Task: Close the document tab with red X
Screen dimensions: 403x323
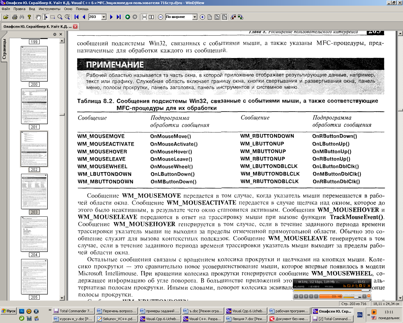Action: pos(75,26)
